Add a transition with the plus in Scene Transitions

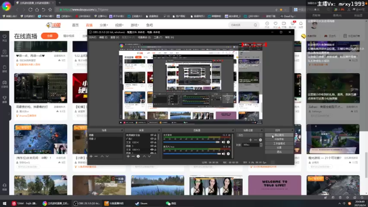pos(251,140)
